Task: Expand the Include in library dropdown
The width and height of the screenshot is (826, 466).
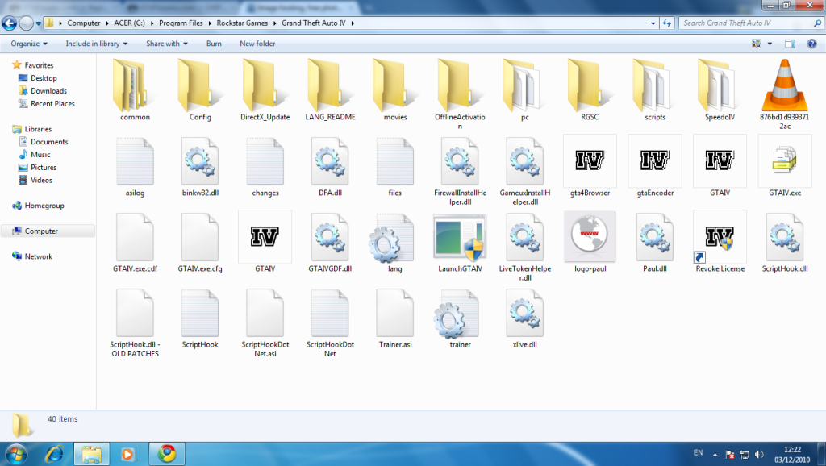Action: coord(96,44)
